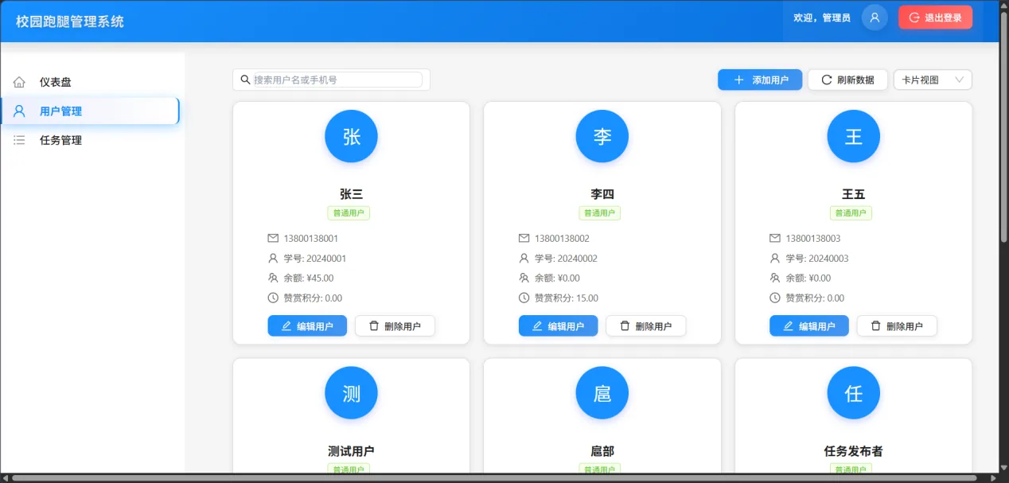Click the clock icon on 张三's card
1009x483 pixels.
click(x=273, y=298)
